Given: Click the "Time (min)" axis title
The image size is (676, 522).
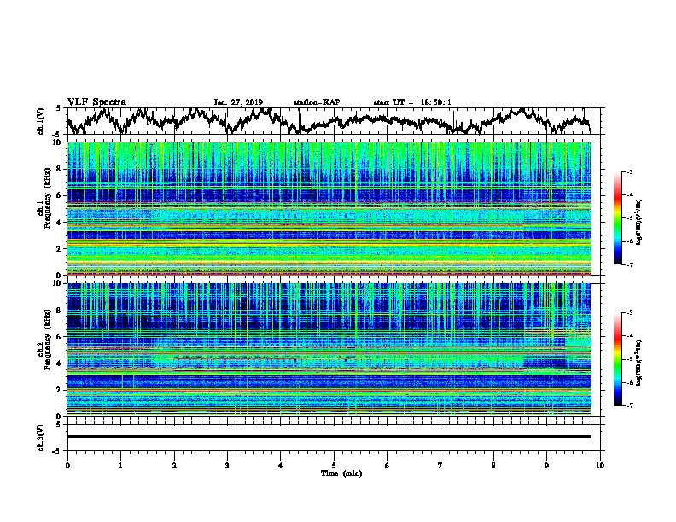Looking at the screenshot, I should coord(341,473).
